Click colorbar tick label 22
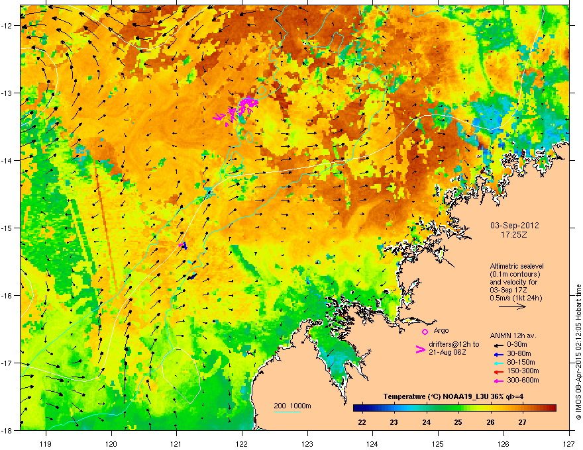583x450 pixels. [362, 422]
